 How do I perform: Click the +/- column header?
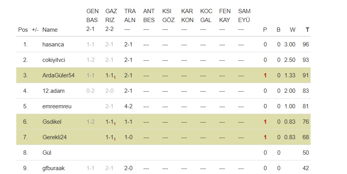[35, 29]
